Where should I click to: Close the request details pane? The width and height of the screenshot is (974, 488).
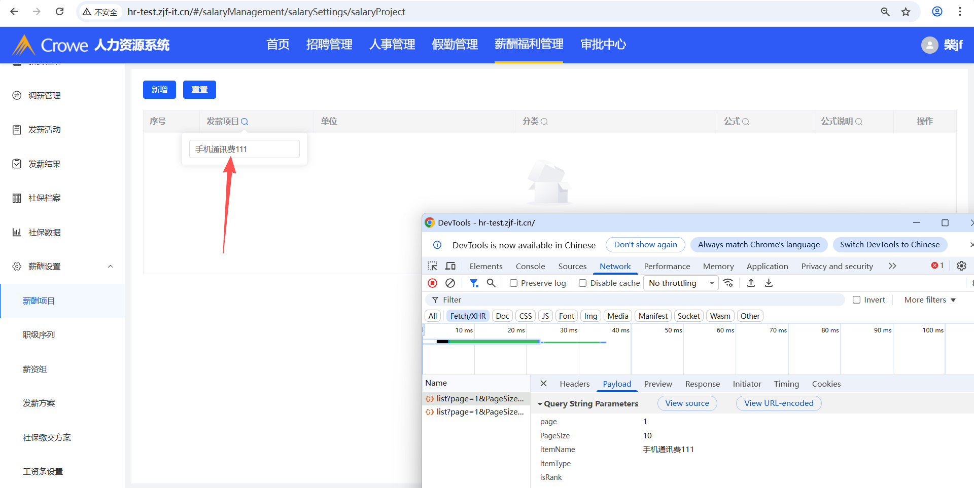pos(543,384)
